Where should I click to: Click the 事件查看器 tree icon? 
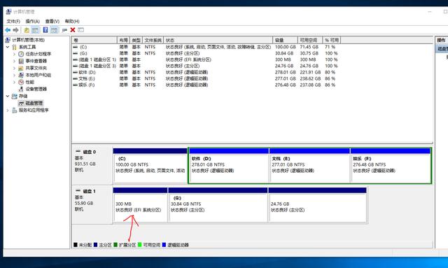coord(21,61)
